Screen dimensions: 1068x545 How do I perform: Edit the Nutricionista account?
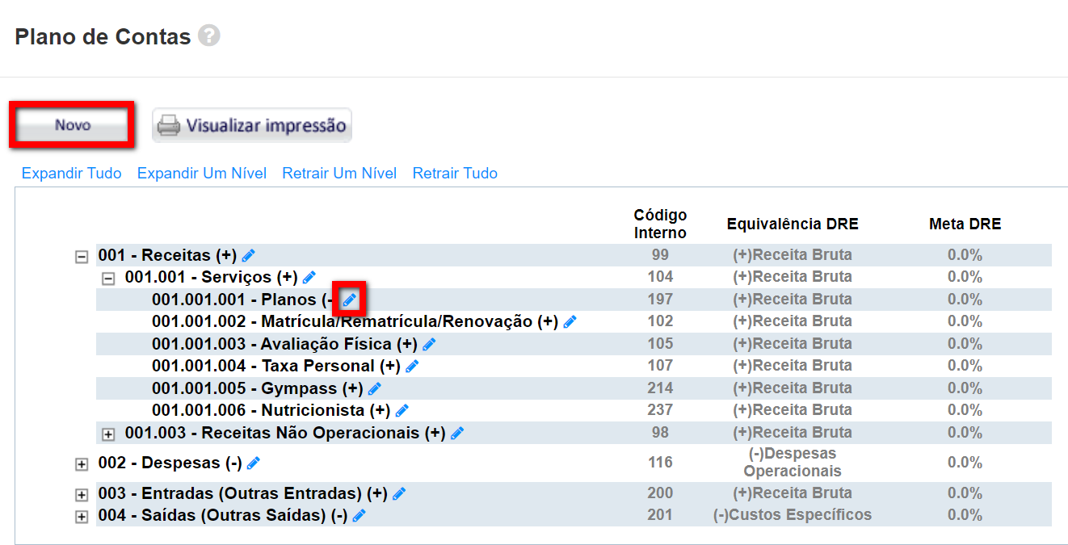(x=402, y=411)
